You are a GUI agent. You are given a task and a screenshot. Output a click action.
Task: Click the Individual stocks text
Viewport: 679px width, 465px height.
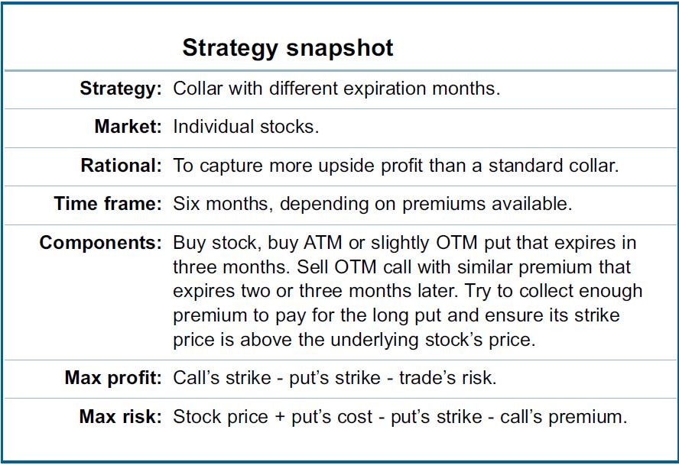(246, 127)
